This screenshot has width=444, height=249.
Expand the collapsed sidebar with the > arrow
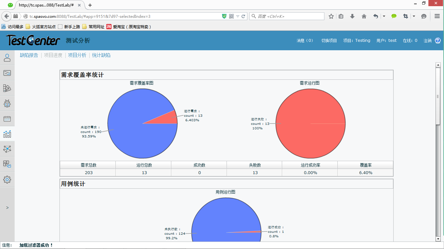coord(7,207)
